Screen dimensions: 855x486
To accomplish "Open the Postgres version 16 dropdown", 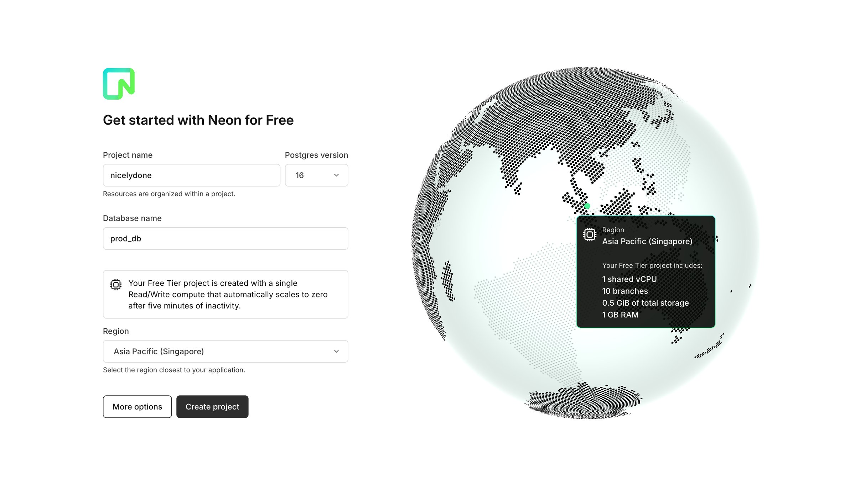I will (316, 175).
